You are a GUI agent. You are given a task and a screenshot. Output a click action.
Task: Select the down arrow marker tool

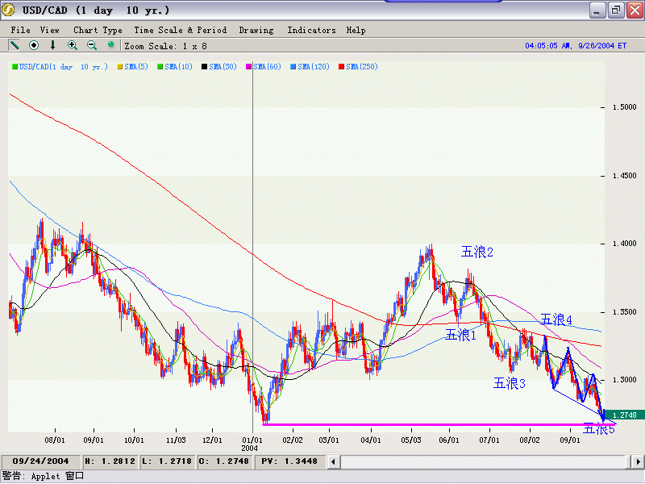[x=53, y=45]
